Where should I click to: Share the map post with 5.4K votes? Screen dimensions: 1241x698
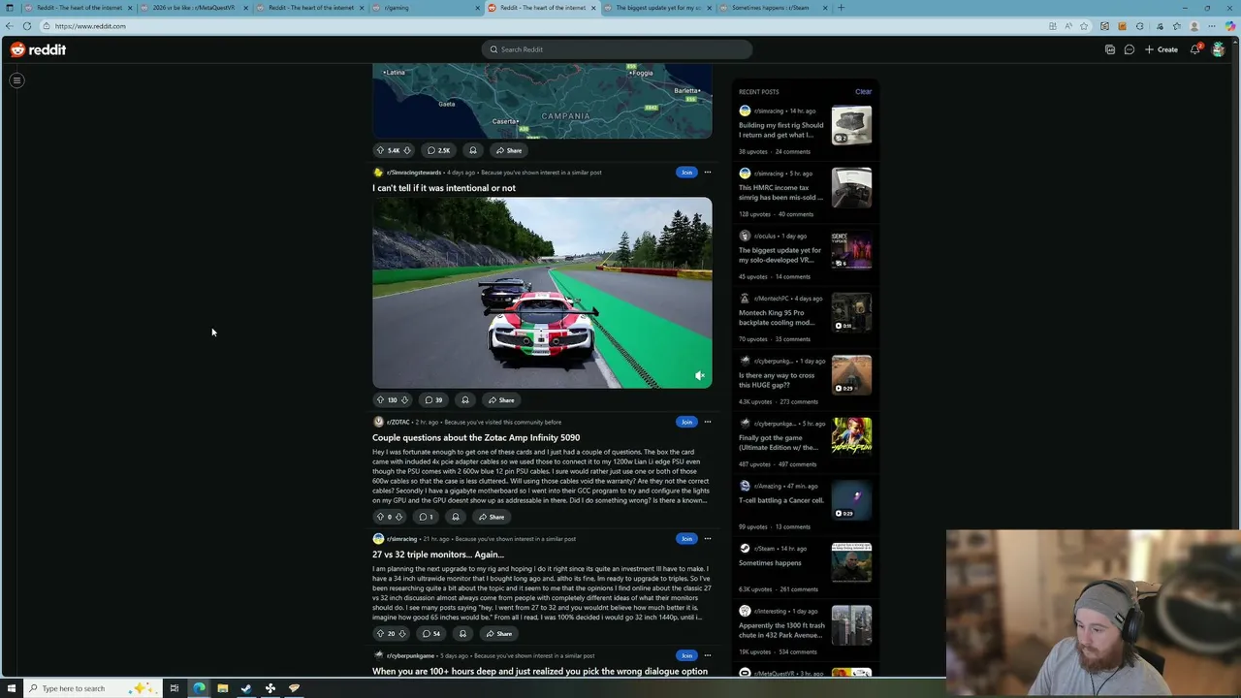pos(508,150)
